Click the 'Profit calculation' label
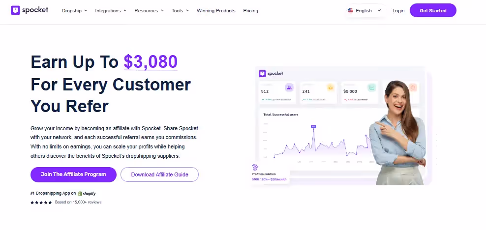 tap(264, 174)
